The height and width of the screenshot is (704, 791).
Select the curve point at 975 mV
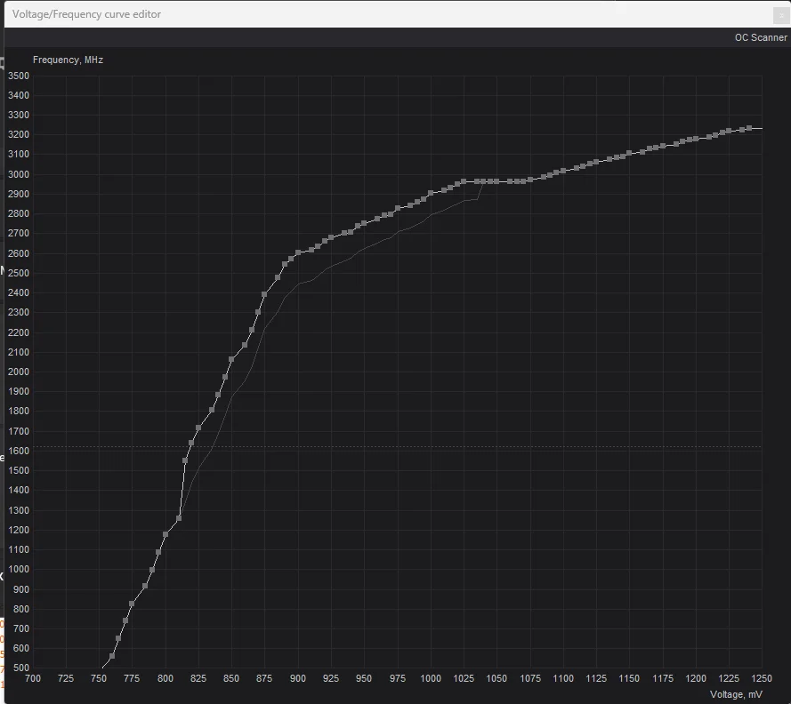398,208
